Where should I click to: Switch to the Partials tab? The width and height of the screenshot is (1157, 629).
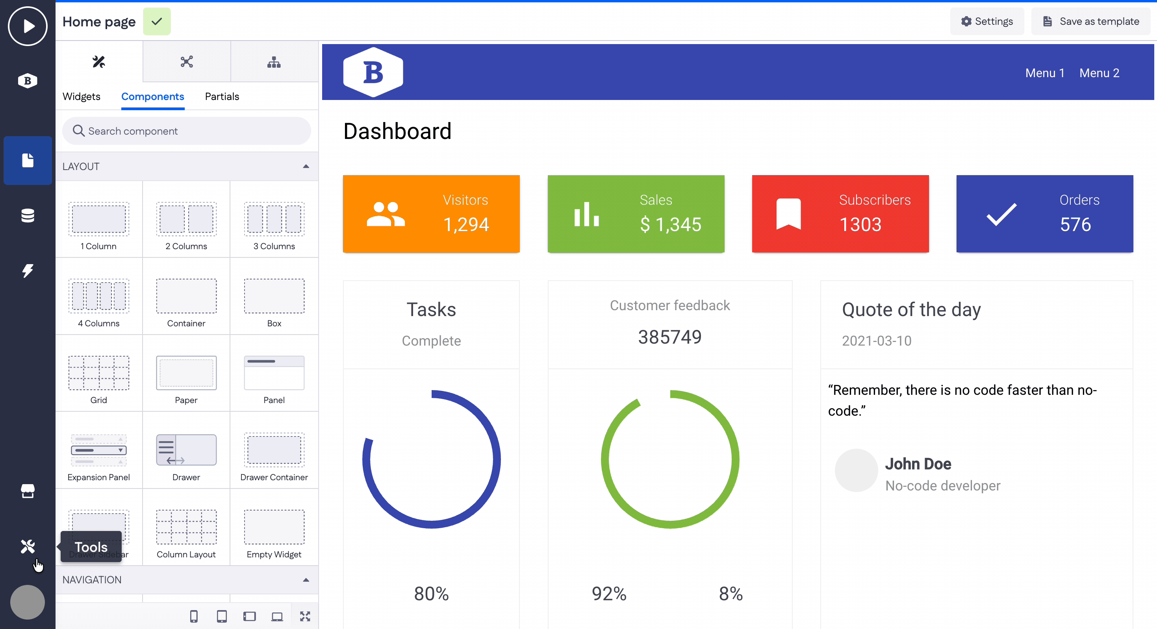tap(222, 96)
